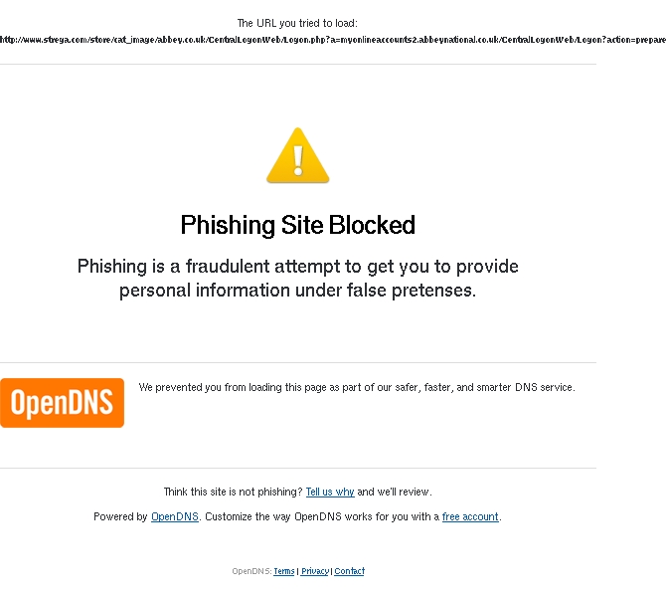Screen dimensions: 667x595
Task: Click the 'Powered by' text
Action: [120, 516]
